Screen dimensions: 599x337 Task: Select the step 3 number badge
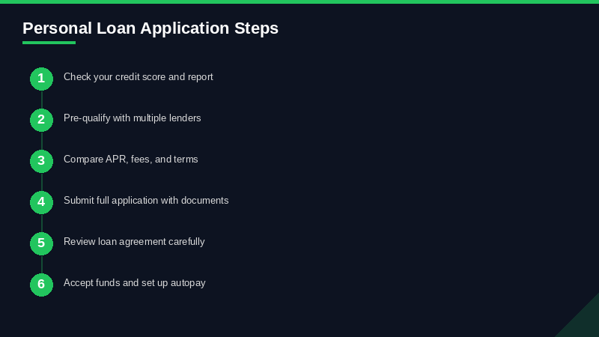[x=41, y=161]
